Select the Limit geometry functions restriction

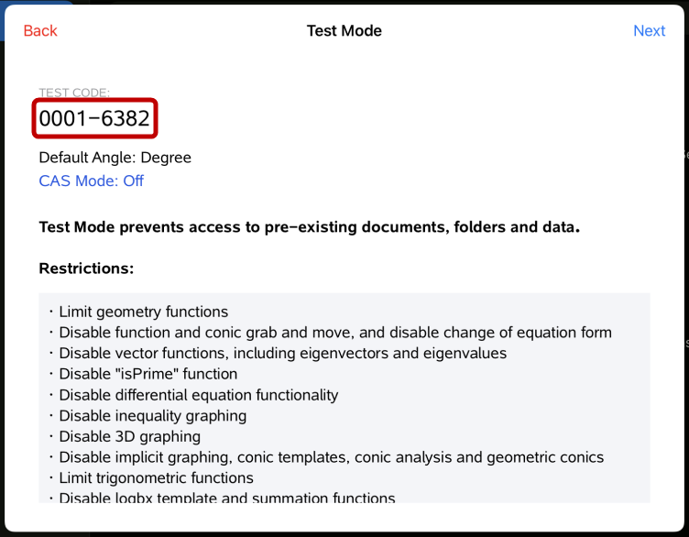(x=143, y=312)
